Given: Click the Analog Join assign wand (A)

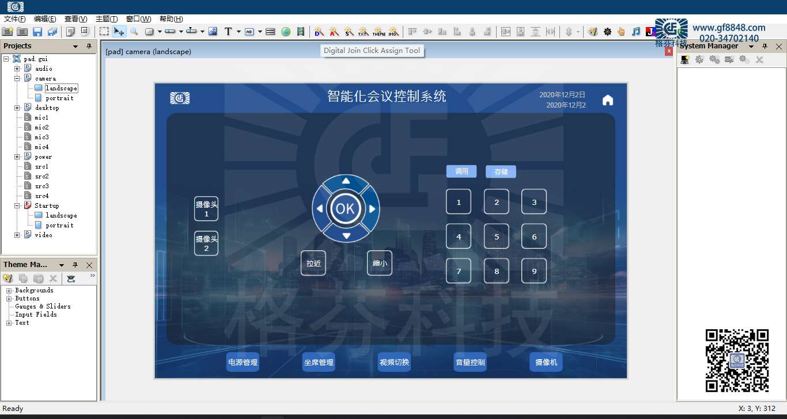Looking at the screenshot, I should [x=334, y=32].
